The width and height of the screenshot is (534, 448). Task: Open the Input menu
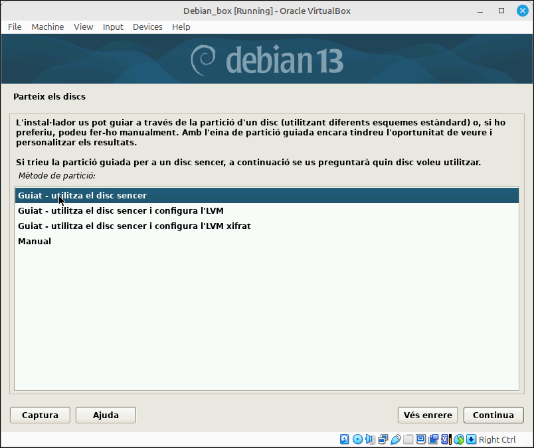[x=113, y=27]
